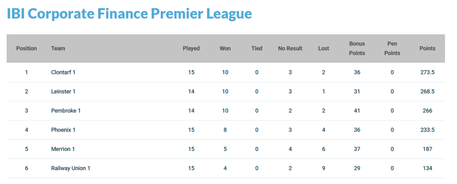
Task: Sort by the Points column header
Action: (x=427, y=48)
